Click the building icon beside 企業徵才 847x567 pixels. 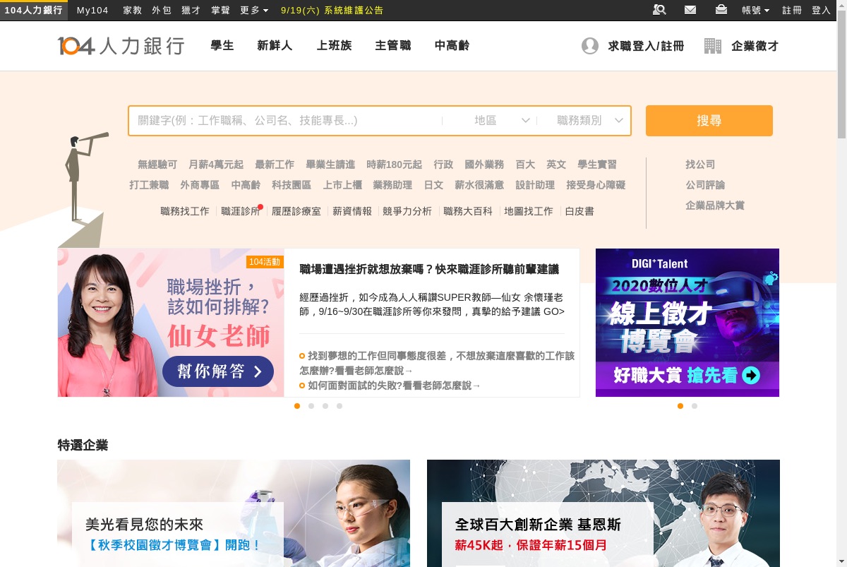tap(713, 46)
